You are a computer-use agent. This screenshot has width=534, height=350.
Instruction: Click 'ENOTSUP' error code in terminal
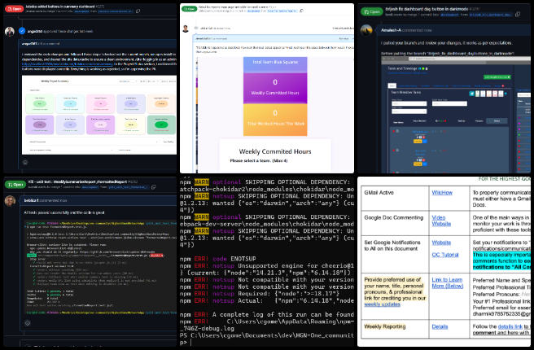[x=243, y=259]
